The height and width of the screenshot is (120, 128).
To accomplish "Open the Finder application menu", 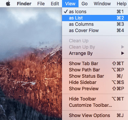I will 24,4.
